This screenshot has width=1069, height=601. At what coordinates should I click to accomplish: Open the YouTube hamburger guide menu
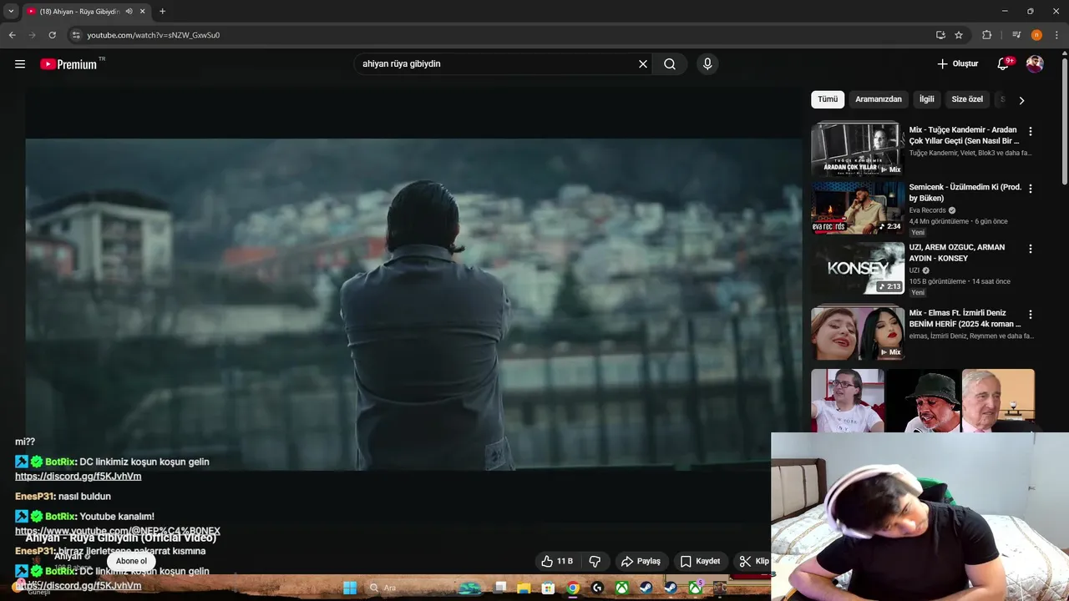[x=20, y=64]
